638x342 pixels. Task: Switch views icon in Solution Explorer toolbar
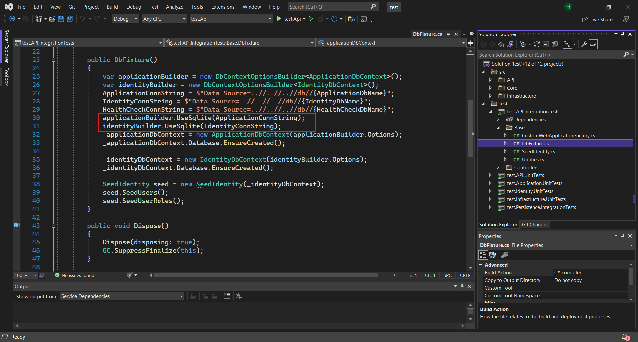(510, 44)
